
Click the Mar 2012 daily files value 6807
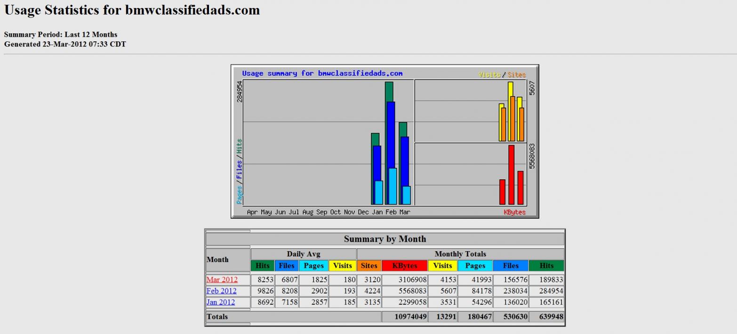[x=289, y=279]
